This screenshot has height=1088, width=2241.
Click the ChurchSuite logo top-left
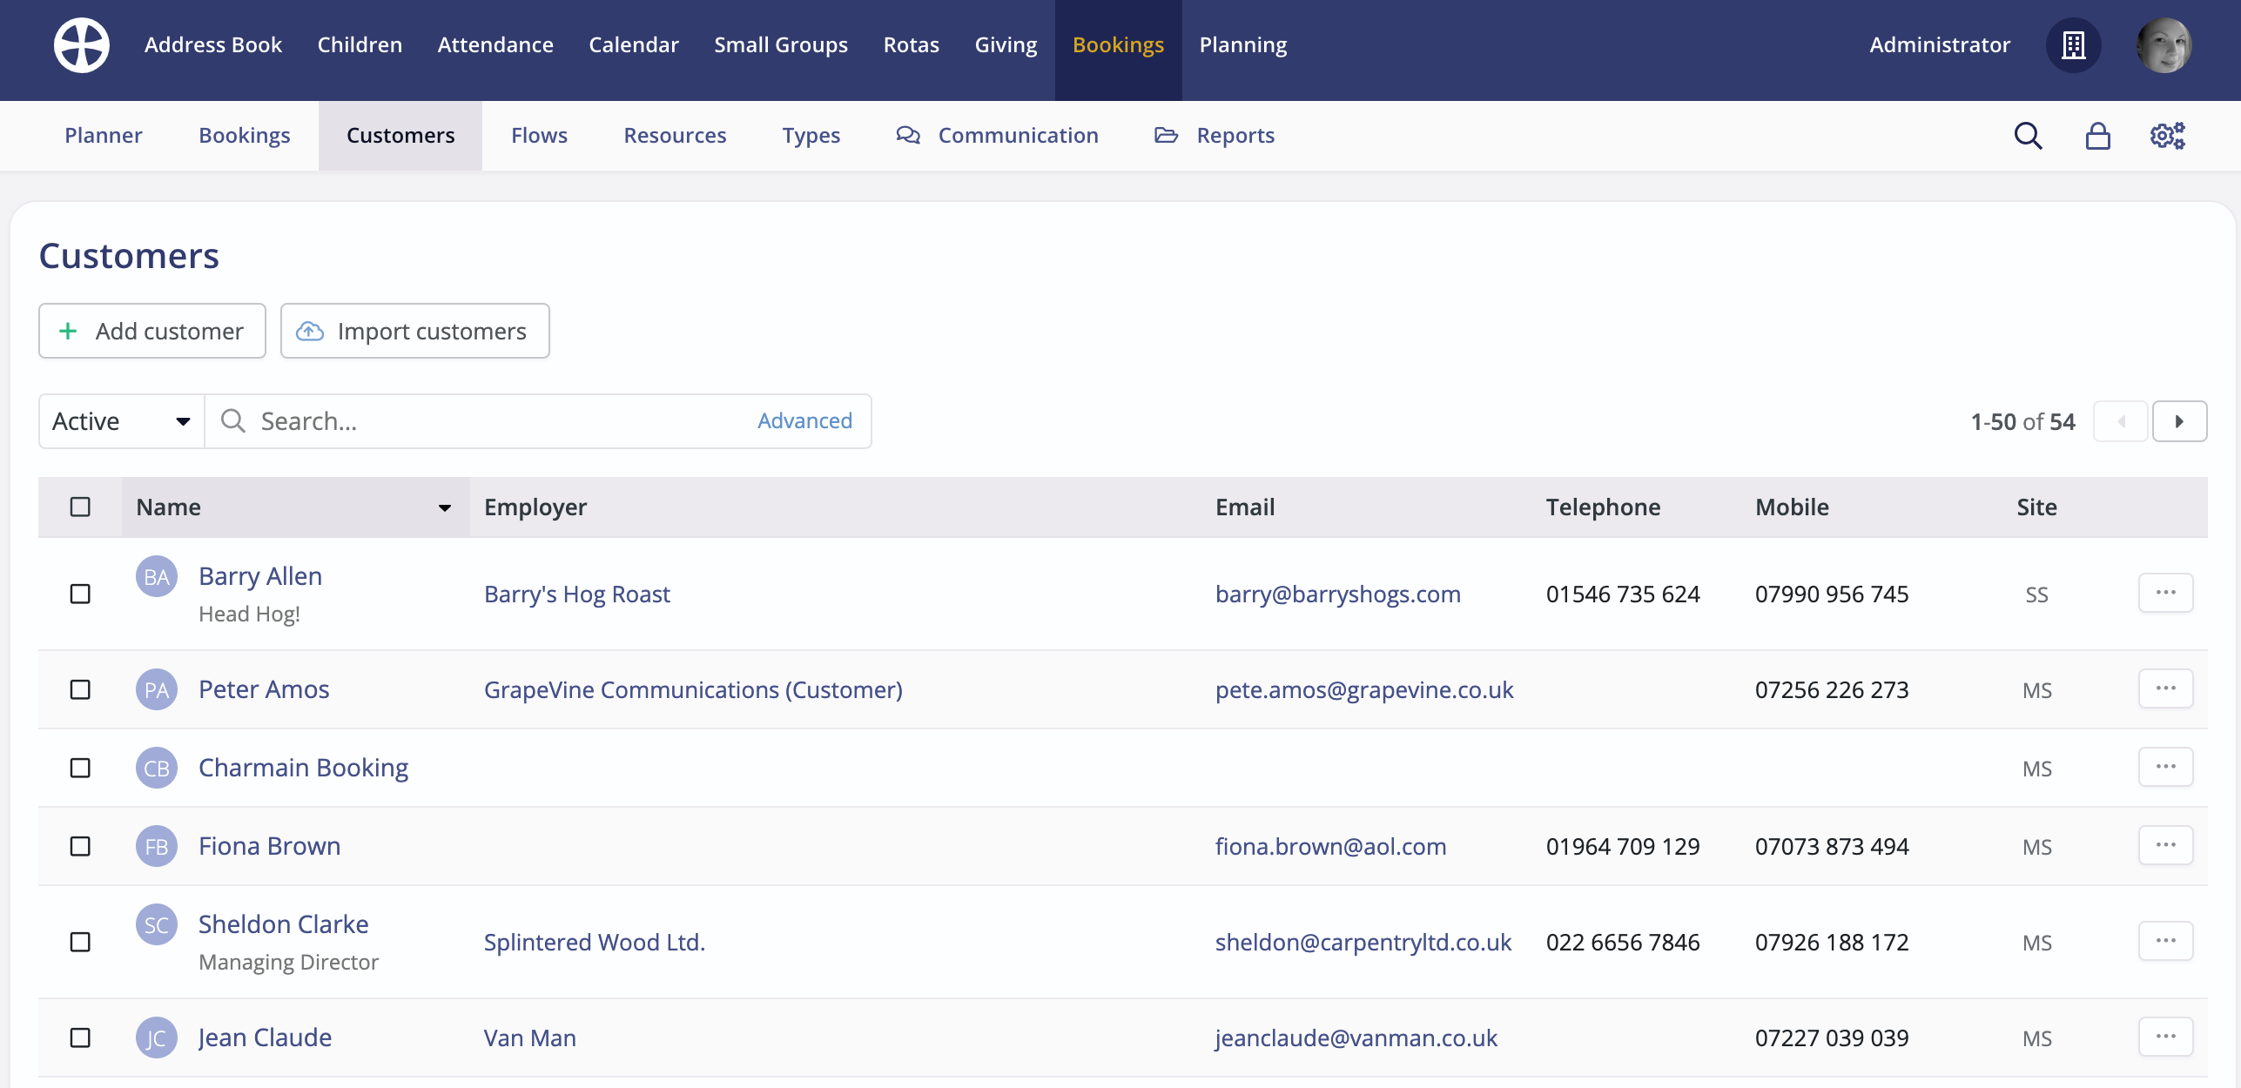81,44
